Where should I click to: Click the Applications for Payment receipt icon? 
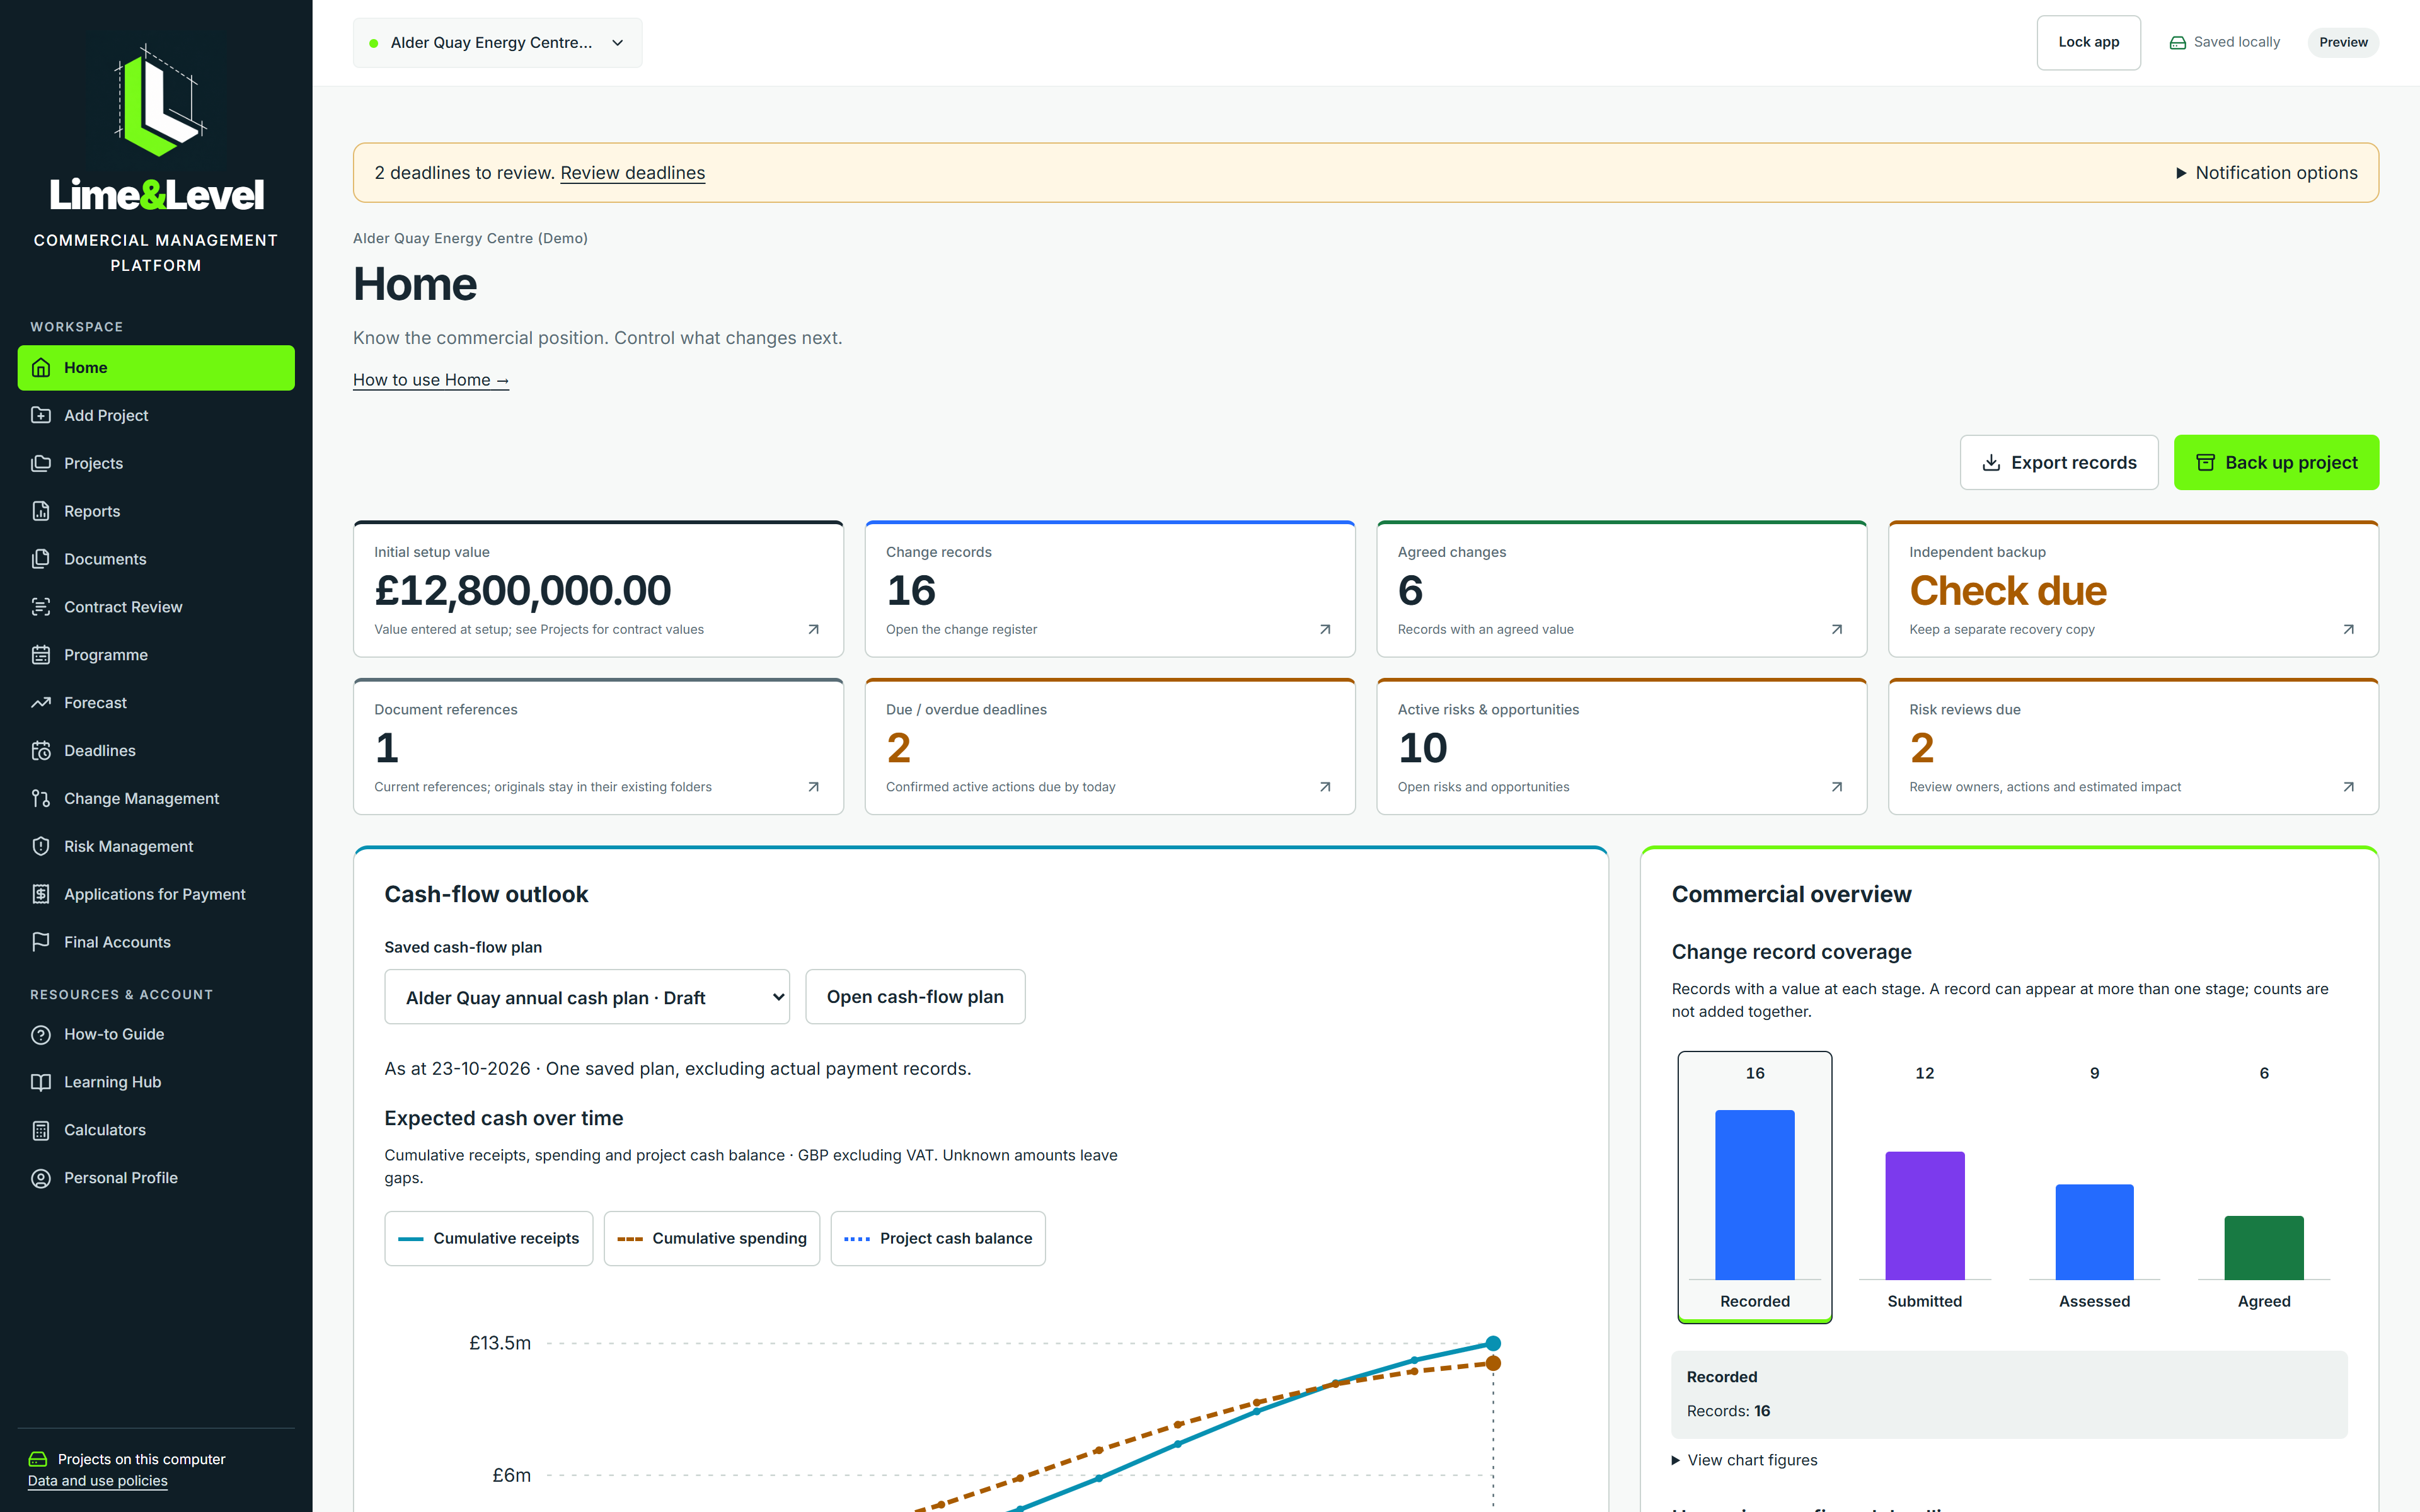click(41, 895)
